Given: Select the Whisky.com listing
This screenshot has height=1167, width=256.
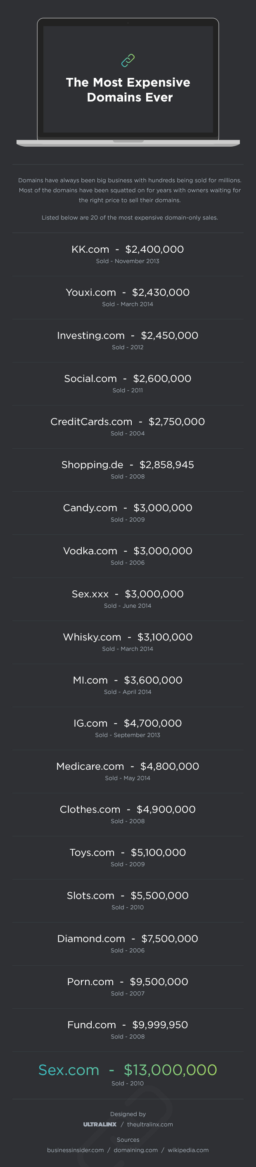Looking at the screenshot, I should tap(128, 637).
